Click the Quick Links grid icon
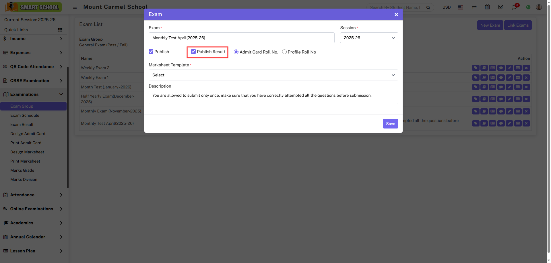 [60, 30]
